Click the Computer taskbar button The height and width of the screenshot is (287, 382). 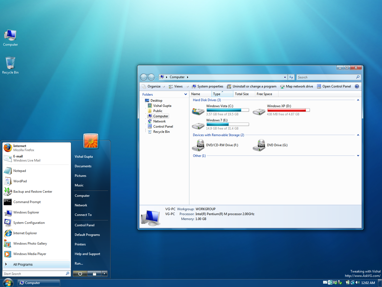pyautogui.click(x=39, y=283)
